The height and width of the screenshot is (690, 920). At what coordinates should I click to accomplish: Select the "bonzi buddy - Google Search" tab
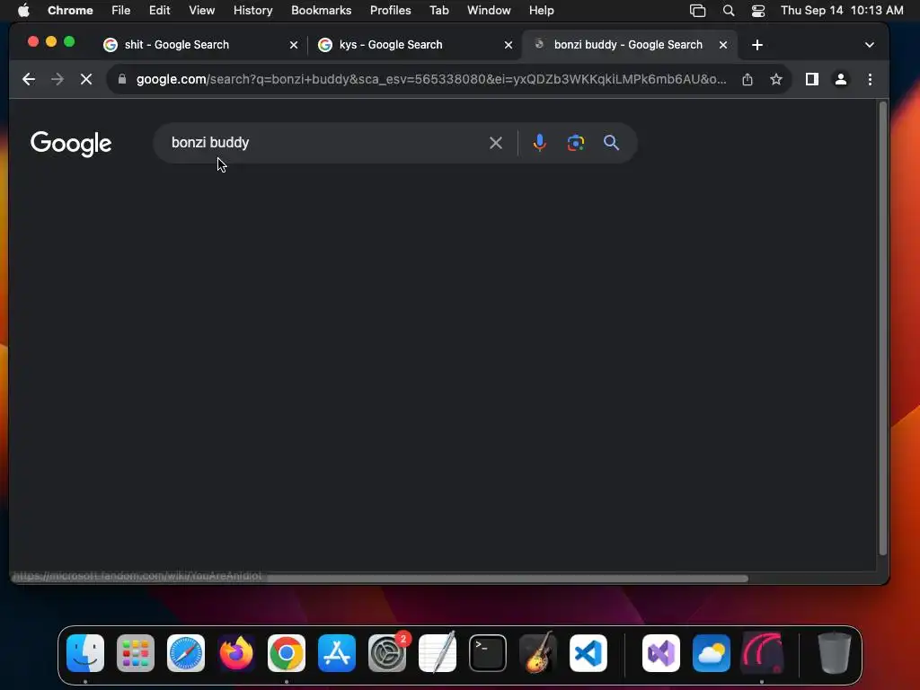[x=629, y=45]
